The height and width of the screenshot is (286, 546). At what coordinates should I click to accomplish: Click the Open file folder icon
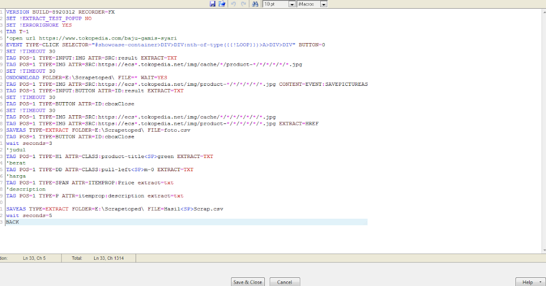pos(222,4)
